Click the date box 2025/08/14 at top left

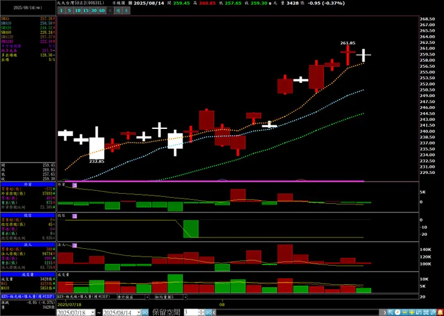click(28, 8)
